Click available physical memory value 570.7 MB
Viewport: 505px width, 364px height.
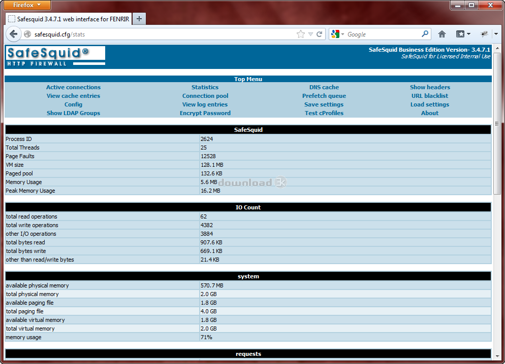212,285
